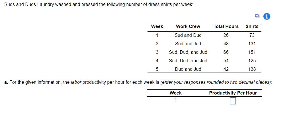Click the week 1 label in answer table
This screenshot has width=299, height=118.
pyautogui.click(x=175, y=100)
